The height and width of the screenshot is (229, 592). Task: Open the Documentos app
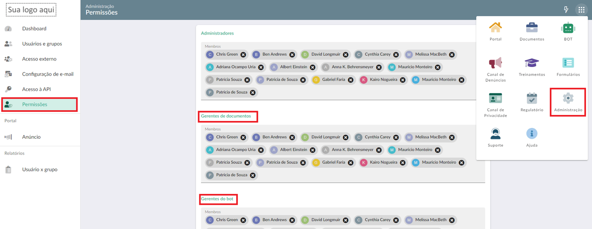click(532, 31)
